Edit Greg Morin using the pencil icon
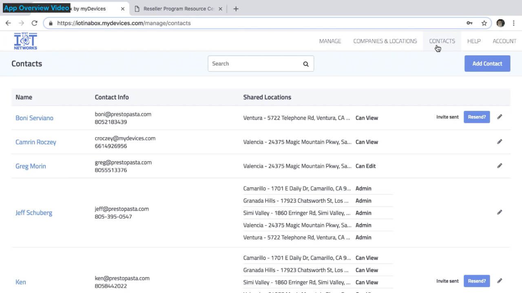Viewport: 522px width, 293px height. click(x=500, y=166)
